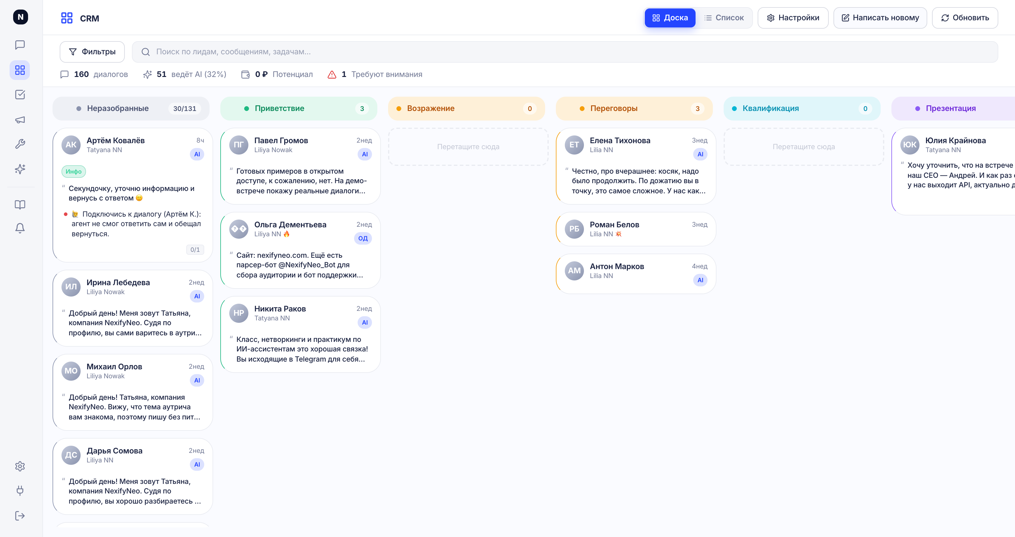Click the red warning triangle icon
The width and height of the screenshot is (1015, 537).
tap(332, 74)
